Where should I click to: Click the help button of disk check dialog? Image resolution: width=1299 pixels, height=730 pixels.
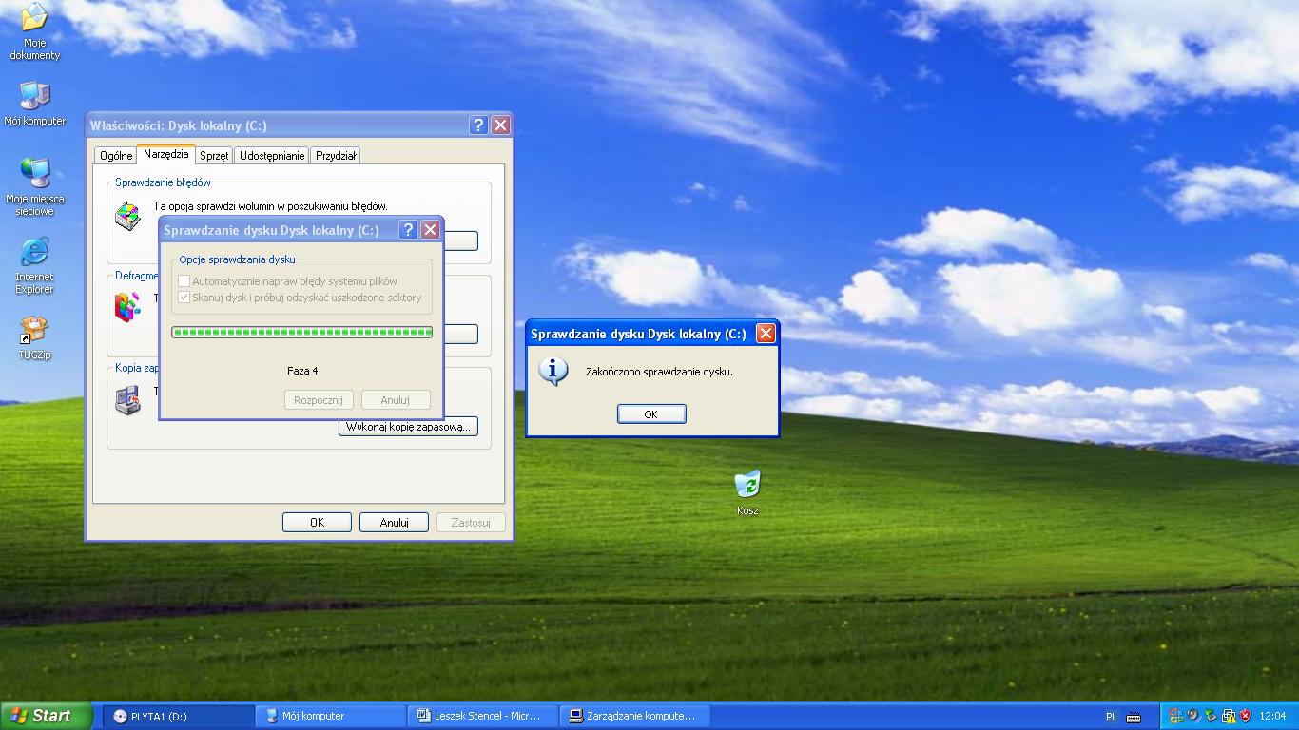[407, 229]
